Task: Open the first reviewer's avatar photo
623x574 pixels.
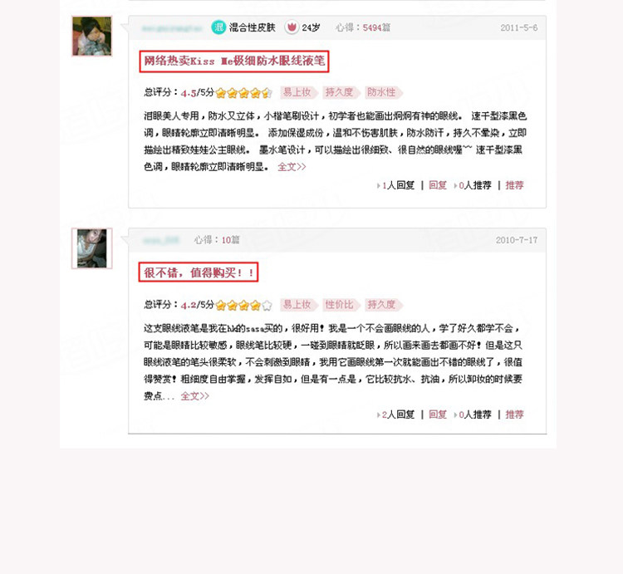Action: pyautogui.click(x=91, y=37)
